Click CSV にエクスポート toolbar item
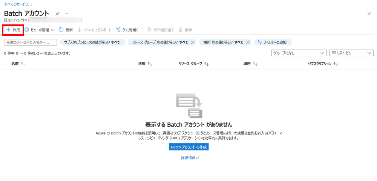The height and width of the screenshot is (181, 377). pos(95,30)
